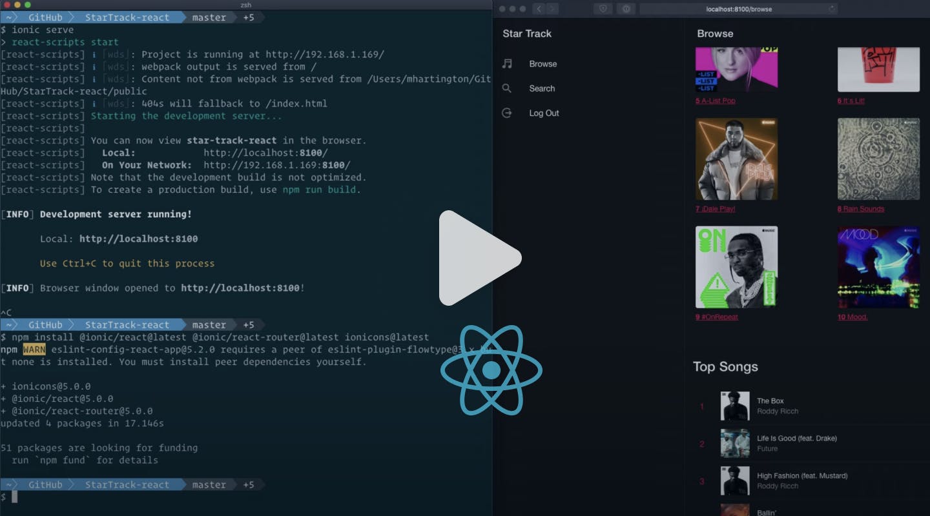Focus the localhost:8100/browse address bar
The height and width of the screenshot is (516, 930).
pyautogui.click(x=739, y=9)
